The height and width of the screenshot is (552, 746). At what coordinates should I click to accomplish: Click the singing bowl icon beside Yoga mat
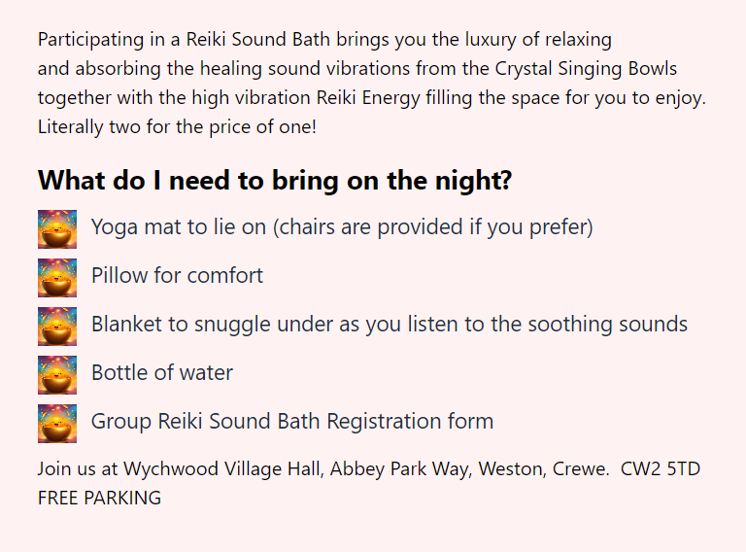57,229
